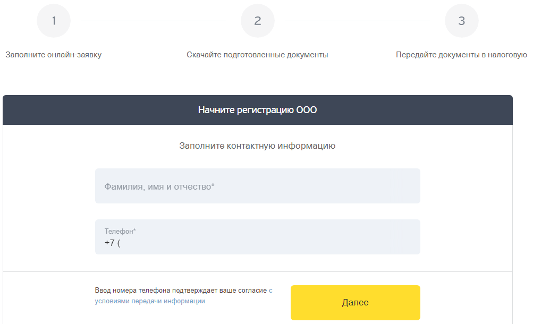The height and width of the screenshot is (324, 533).
Task: Click the text Передайте документы в налоговую
Action: 461,55
